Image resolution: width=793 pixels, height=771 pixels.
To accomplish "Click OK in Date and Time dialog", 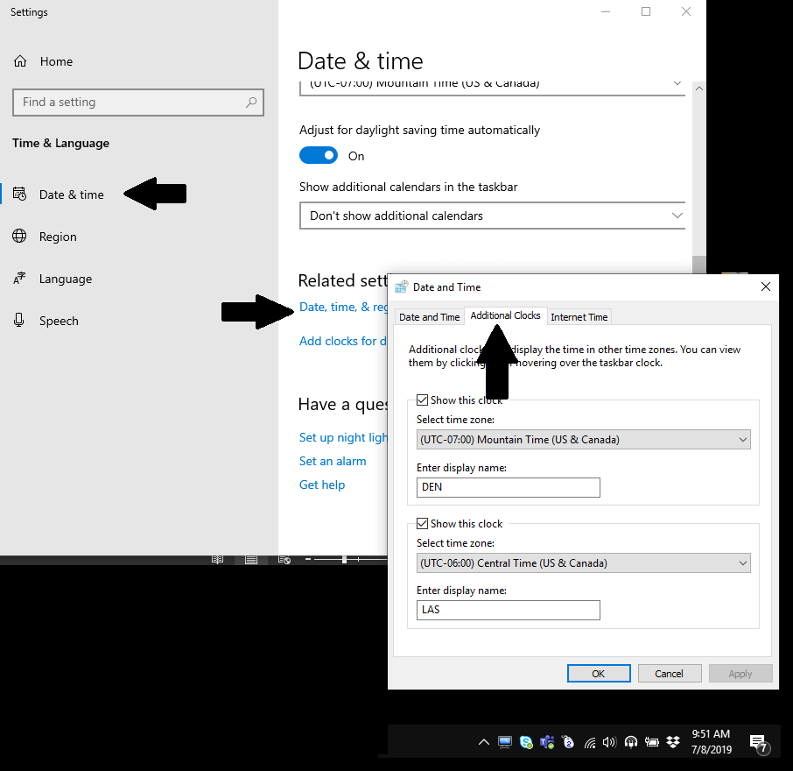I will tap(599, 673).
